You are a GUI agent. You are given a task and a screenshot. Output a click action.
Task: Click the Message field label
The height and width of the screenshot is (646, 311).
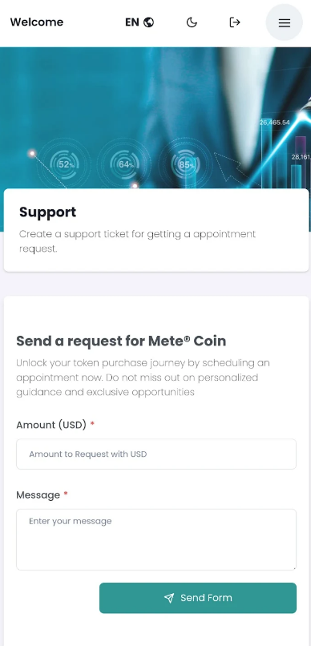click(x=38, y=495)
